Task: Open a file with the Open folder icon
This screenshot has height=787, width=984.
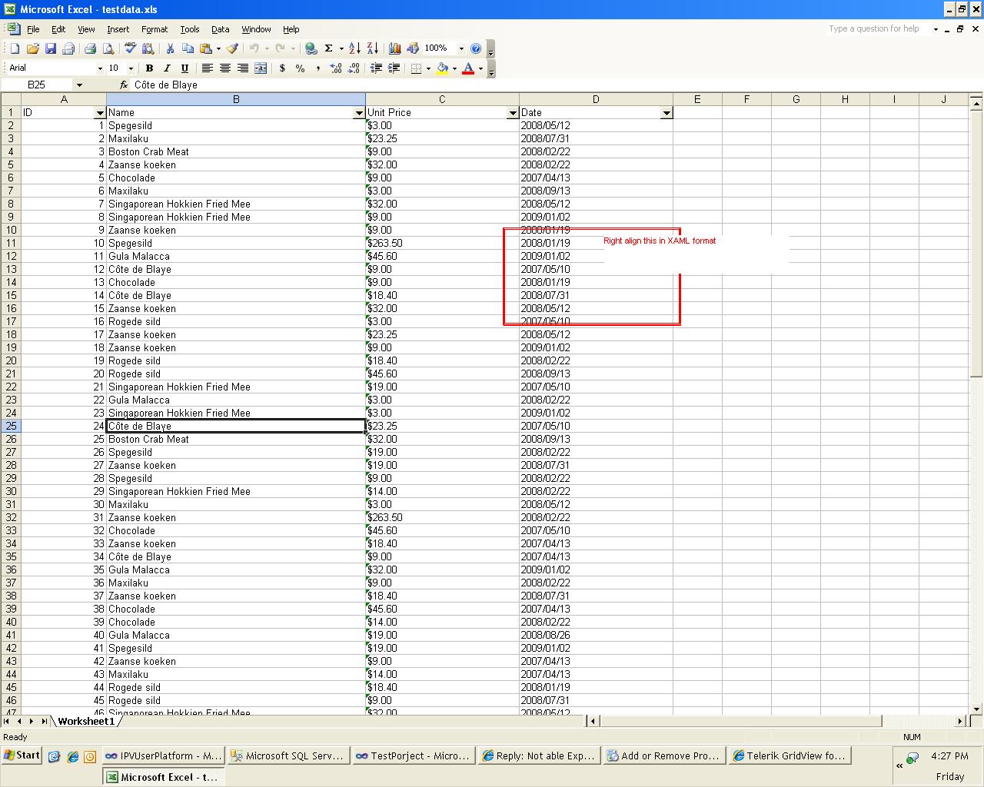Action: click(x=32, y=48)
